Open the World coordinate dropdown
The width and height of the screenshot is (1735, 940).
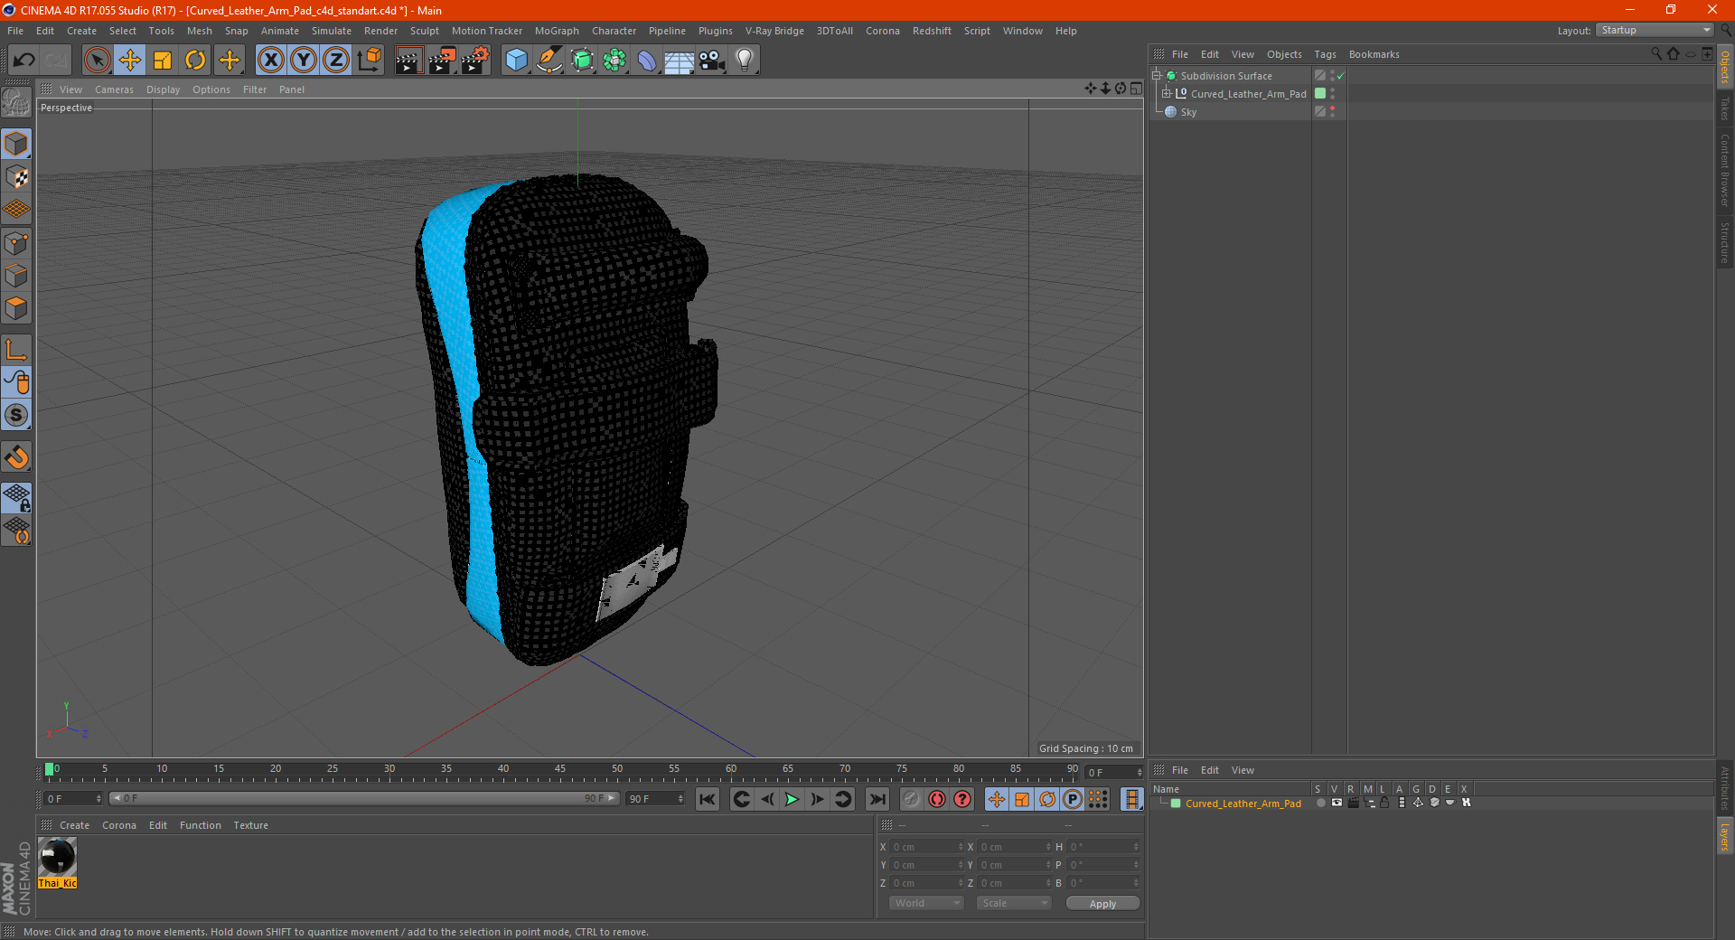coord(926,903)
